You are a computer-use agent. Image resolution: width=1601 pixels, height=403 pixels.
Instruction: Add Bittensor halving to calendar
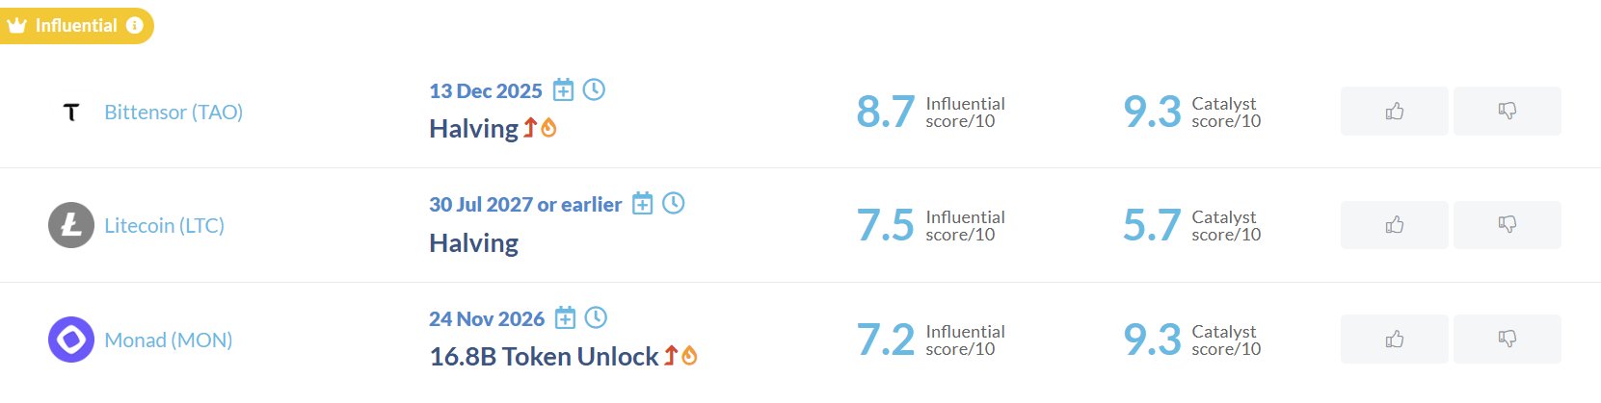pos(564,90)
